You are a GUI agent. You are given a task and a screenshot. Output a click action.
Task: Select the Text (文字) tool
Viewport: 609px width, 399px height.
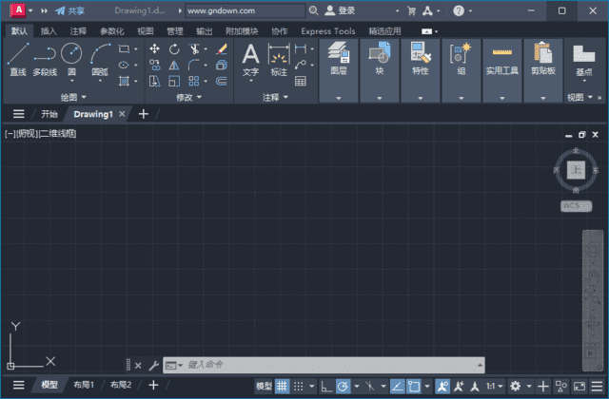(x=251, y=59)
